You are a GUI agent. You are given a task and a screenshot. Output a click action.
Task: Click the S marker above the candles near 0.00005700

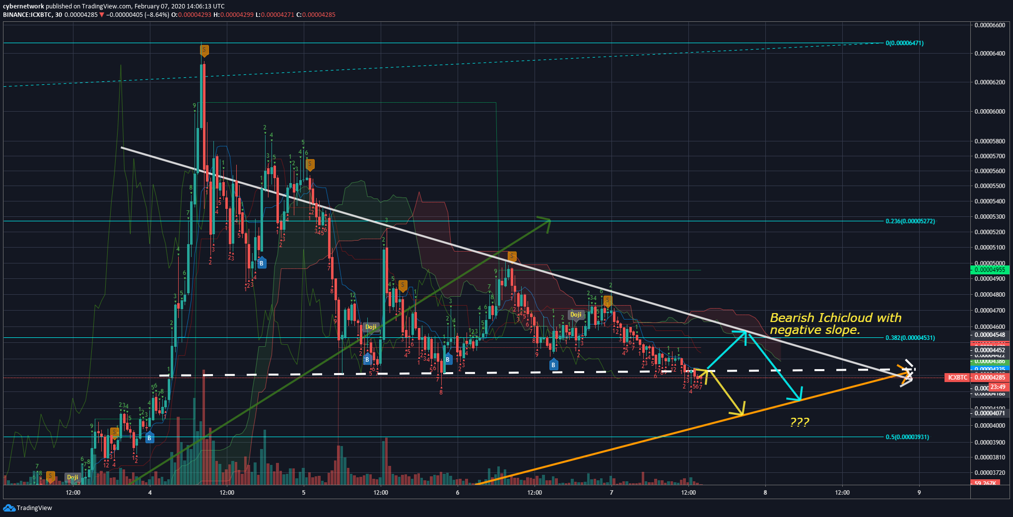310,164
